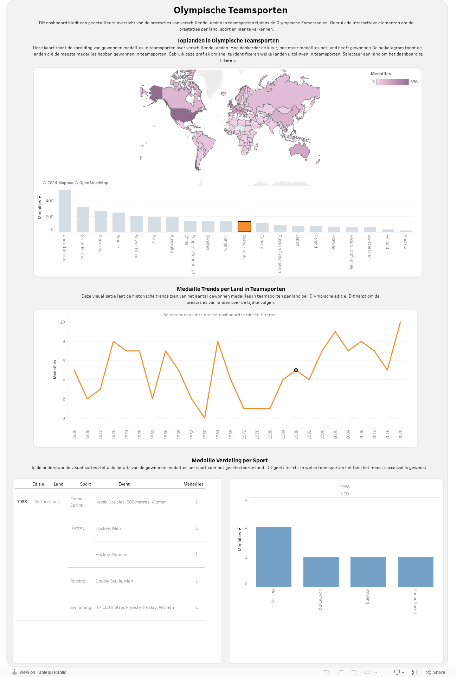The image size is (457, 677).
Task: Select the Canada bar in country chart
Action: pyautogui.click(x=262, y=228)
